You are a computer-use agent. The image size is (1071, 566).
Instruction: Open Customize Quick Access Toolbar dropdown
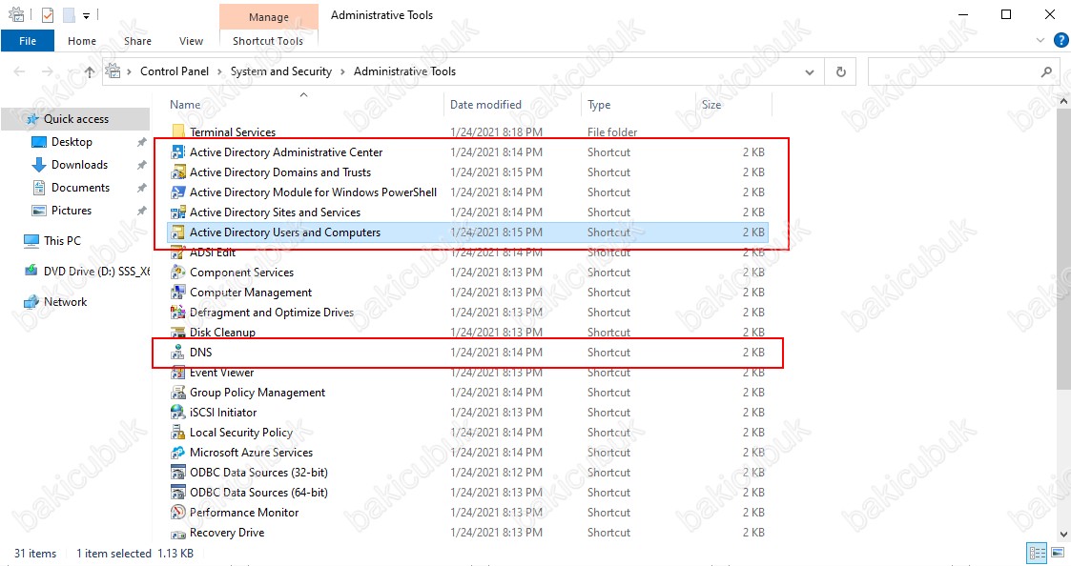coord(86,15)
